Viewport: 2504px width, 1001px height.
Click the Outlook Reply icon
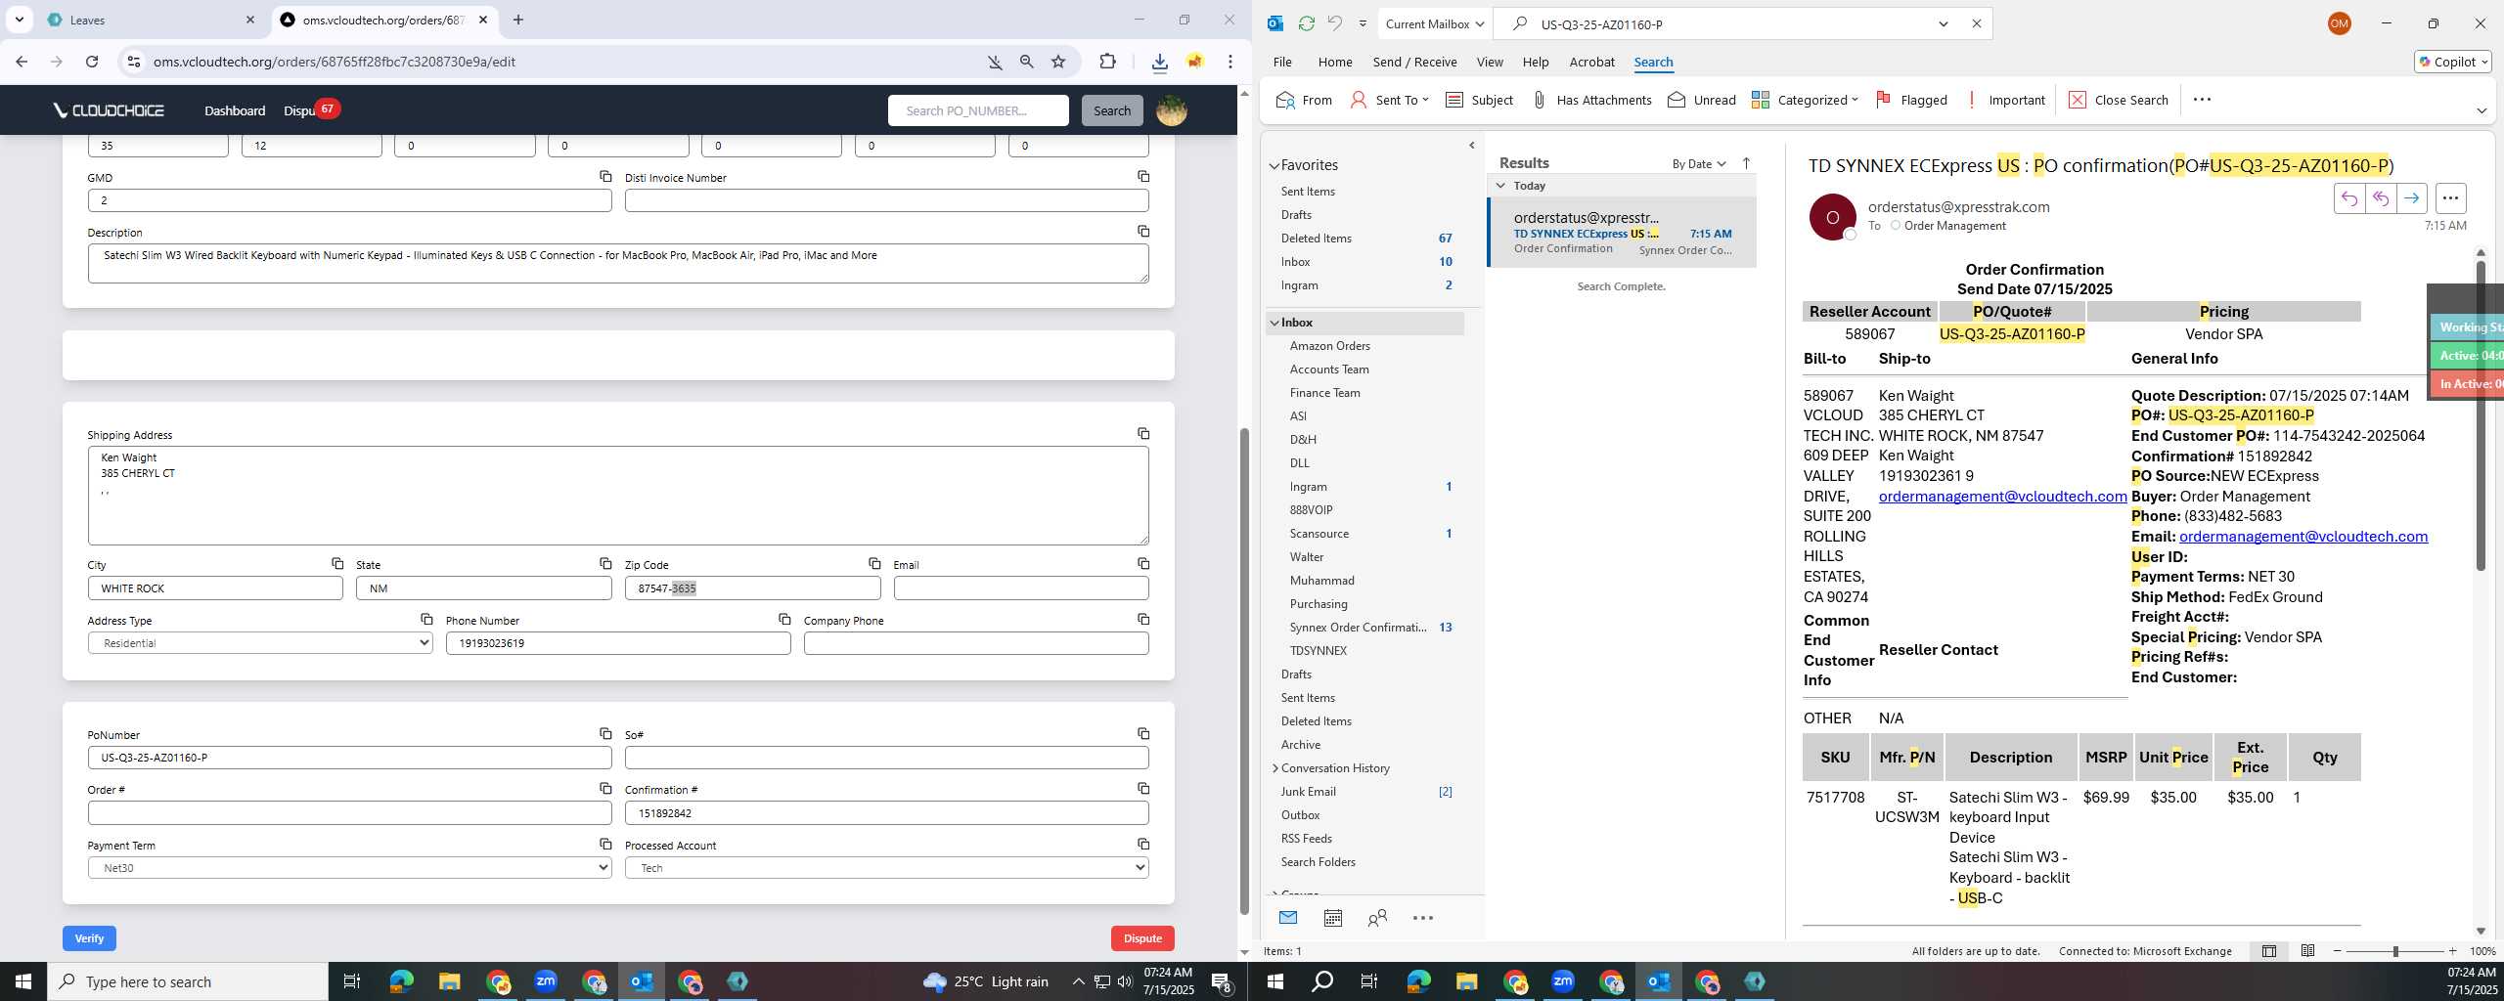tap(2348, 198)
